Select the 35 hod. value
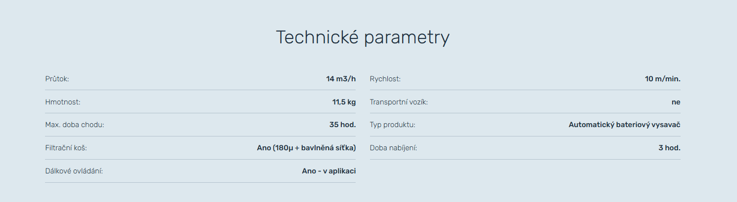 tap(342, 125)
